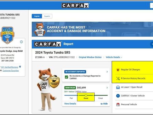Click the 1-Owner Vehicle badge icon
Viewport: 153px width, 115px height.
click(x=118, y=96)
